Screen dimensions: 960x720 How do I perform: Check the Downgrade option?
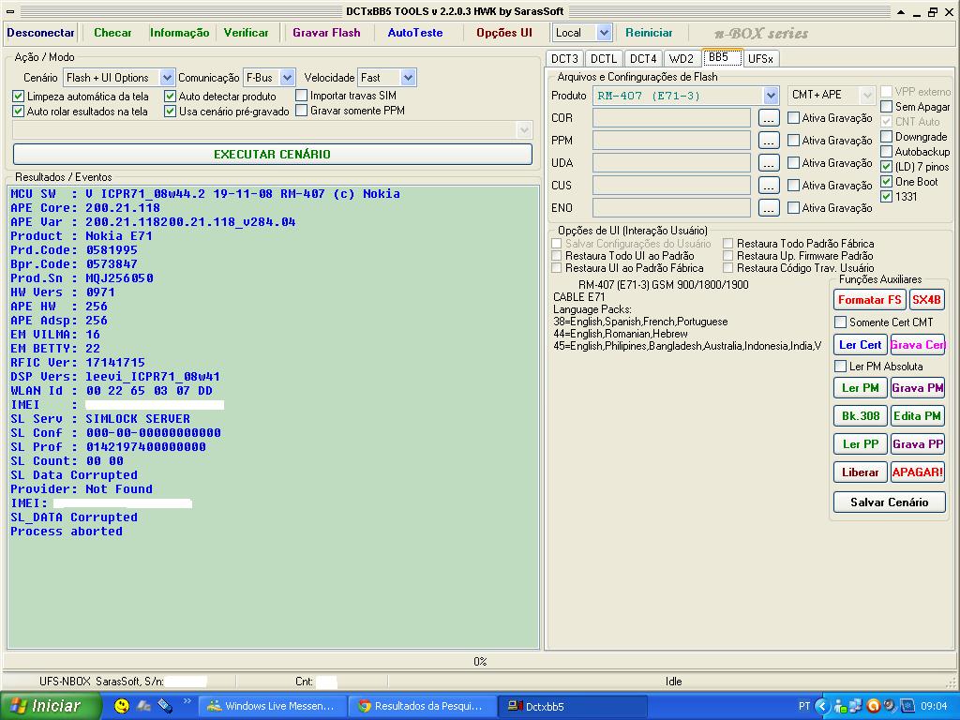pos(886,137)
